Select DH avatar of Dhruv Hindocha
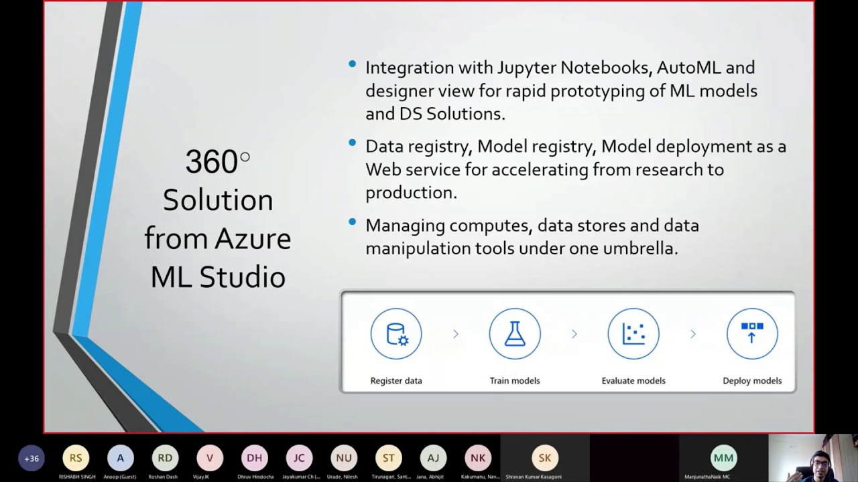858x482 pixels. point(254,458)
